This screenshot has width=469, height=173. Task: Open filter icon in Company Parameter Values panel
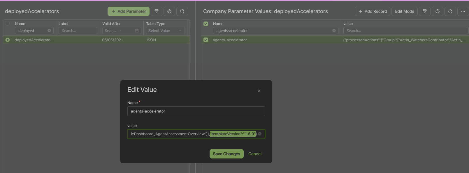click(x=425, y=11)
